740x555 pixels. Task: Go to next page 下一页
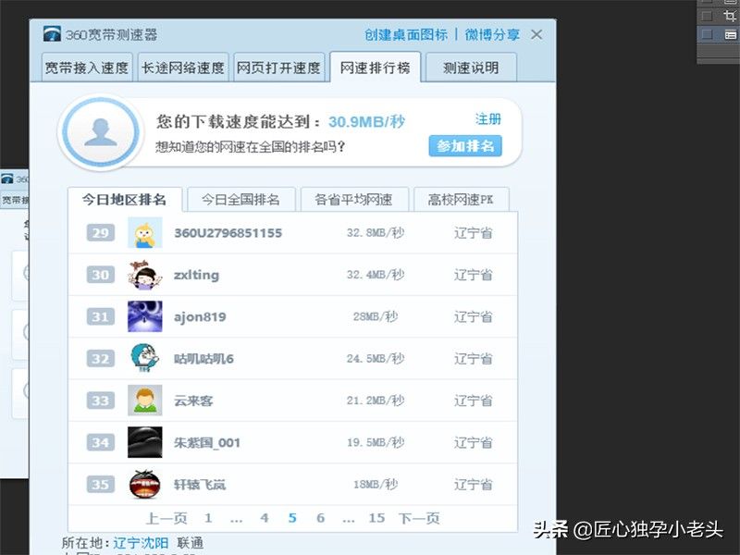click(419, 518)
